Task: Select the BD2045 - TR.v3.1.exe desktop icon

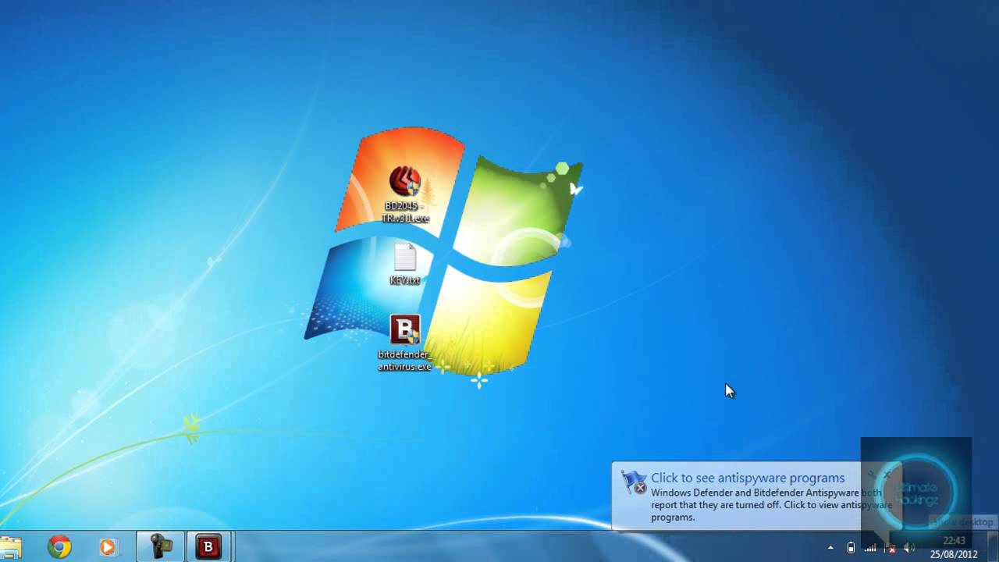Action: (x=405, y=195)
